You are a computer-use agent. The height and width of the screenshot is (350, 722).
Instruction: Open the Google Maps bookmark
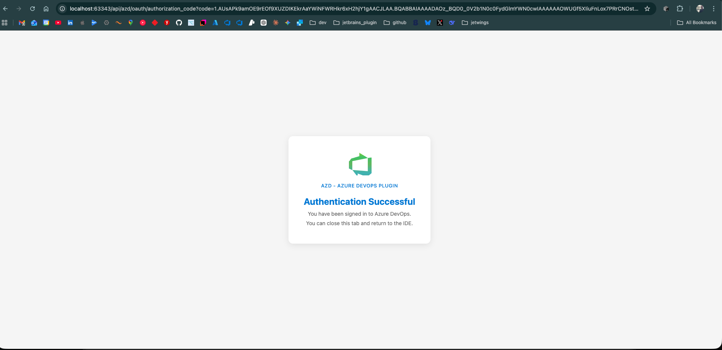click(x=131, y=23)
